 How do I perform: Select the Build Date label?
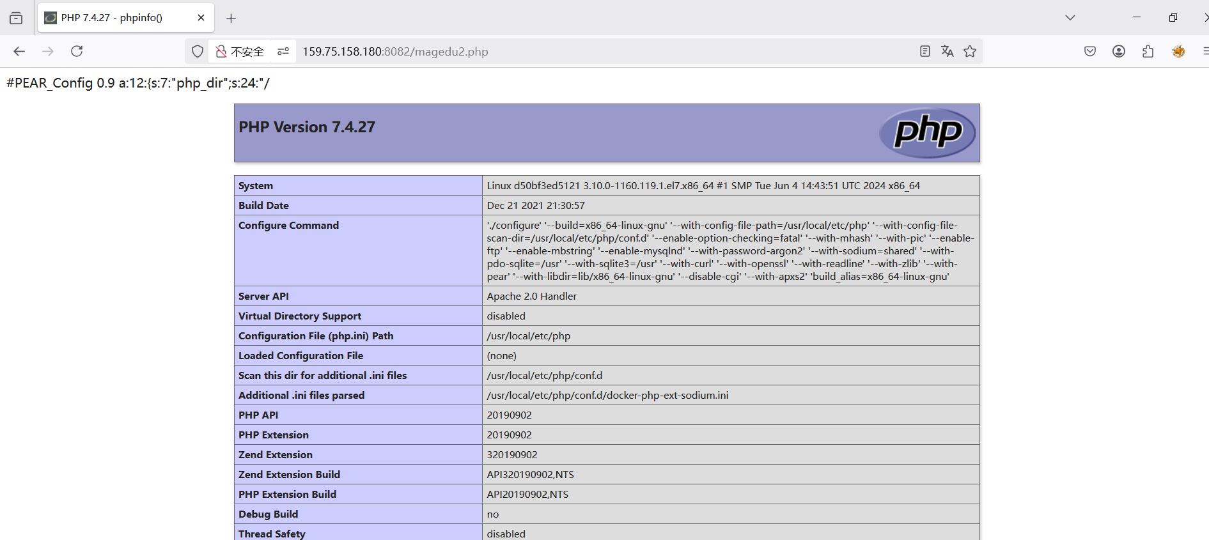click(x=263, y=206)
